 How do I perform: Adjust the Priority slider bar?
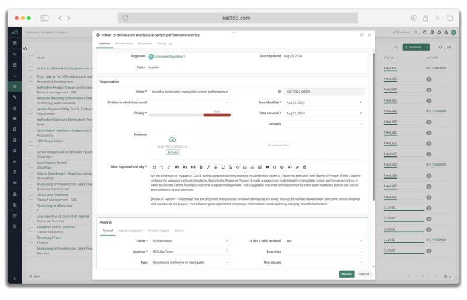click(190, 114)
